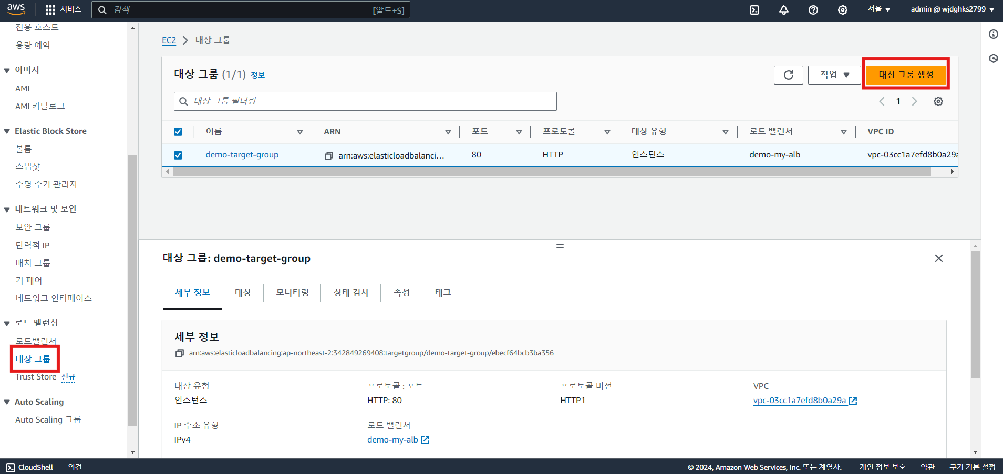The width and height of the screenshot is (1003, 474).
Task: Sort the table by 대상 유형 column
Action: [x=726, y=132]
